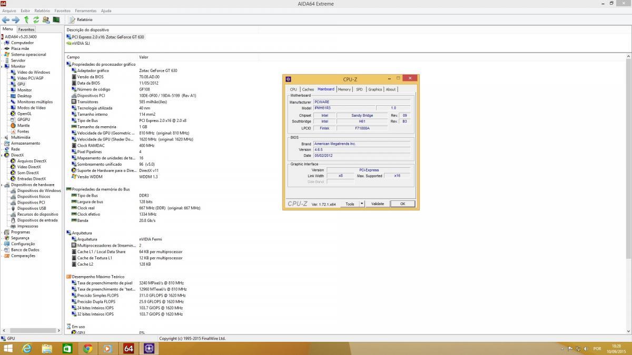Open the Arquivo menu

coord(9,11)
